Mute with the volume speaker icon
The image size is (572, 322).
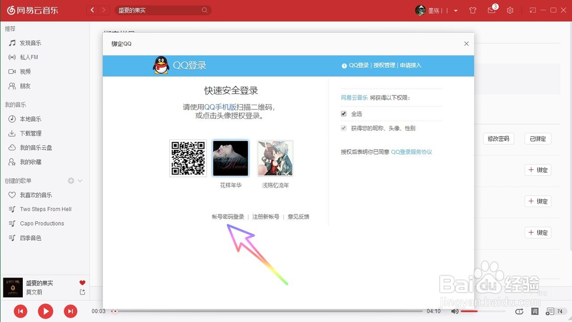[x=455, y=312]
